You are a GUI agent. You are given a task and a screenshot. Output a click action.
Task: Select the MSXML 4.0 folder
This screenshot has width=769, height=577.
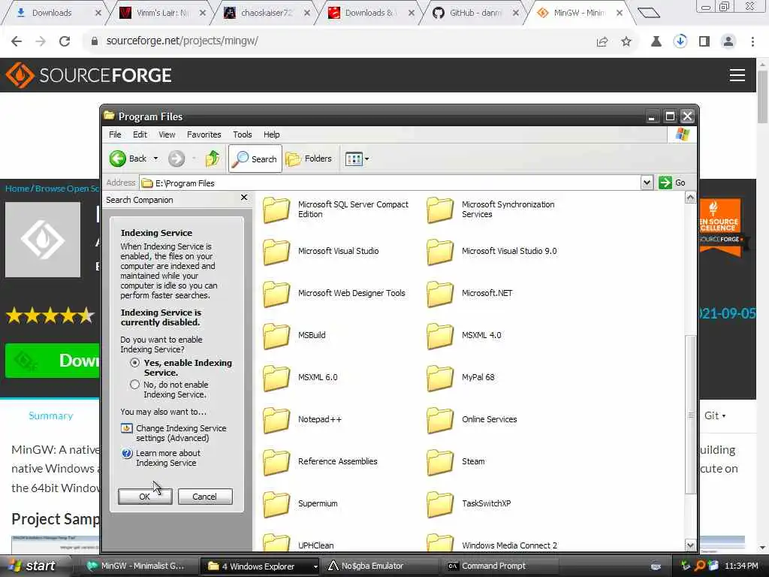(x=464, y=336)
